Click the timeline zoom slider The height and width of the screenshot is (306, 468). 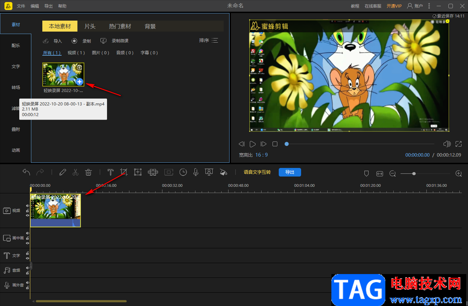click(x=425, y=174)
